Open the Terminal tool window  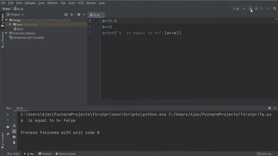tap(45, 154)
